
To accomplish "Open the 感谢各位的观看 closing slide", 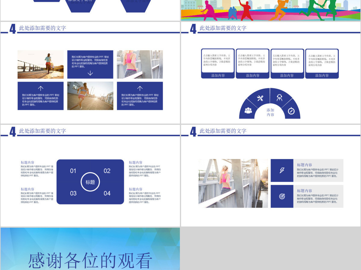I will click(90, 249).
